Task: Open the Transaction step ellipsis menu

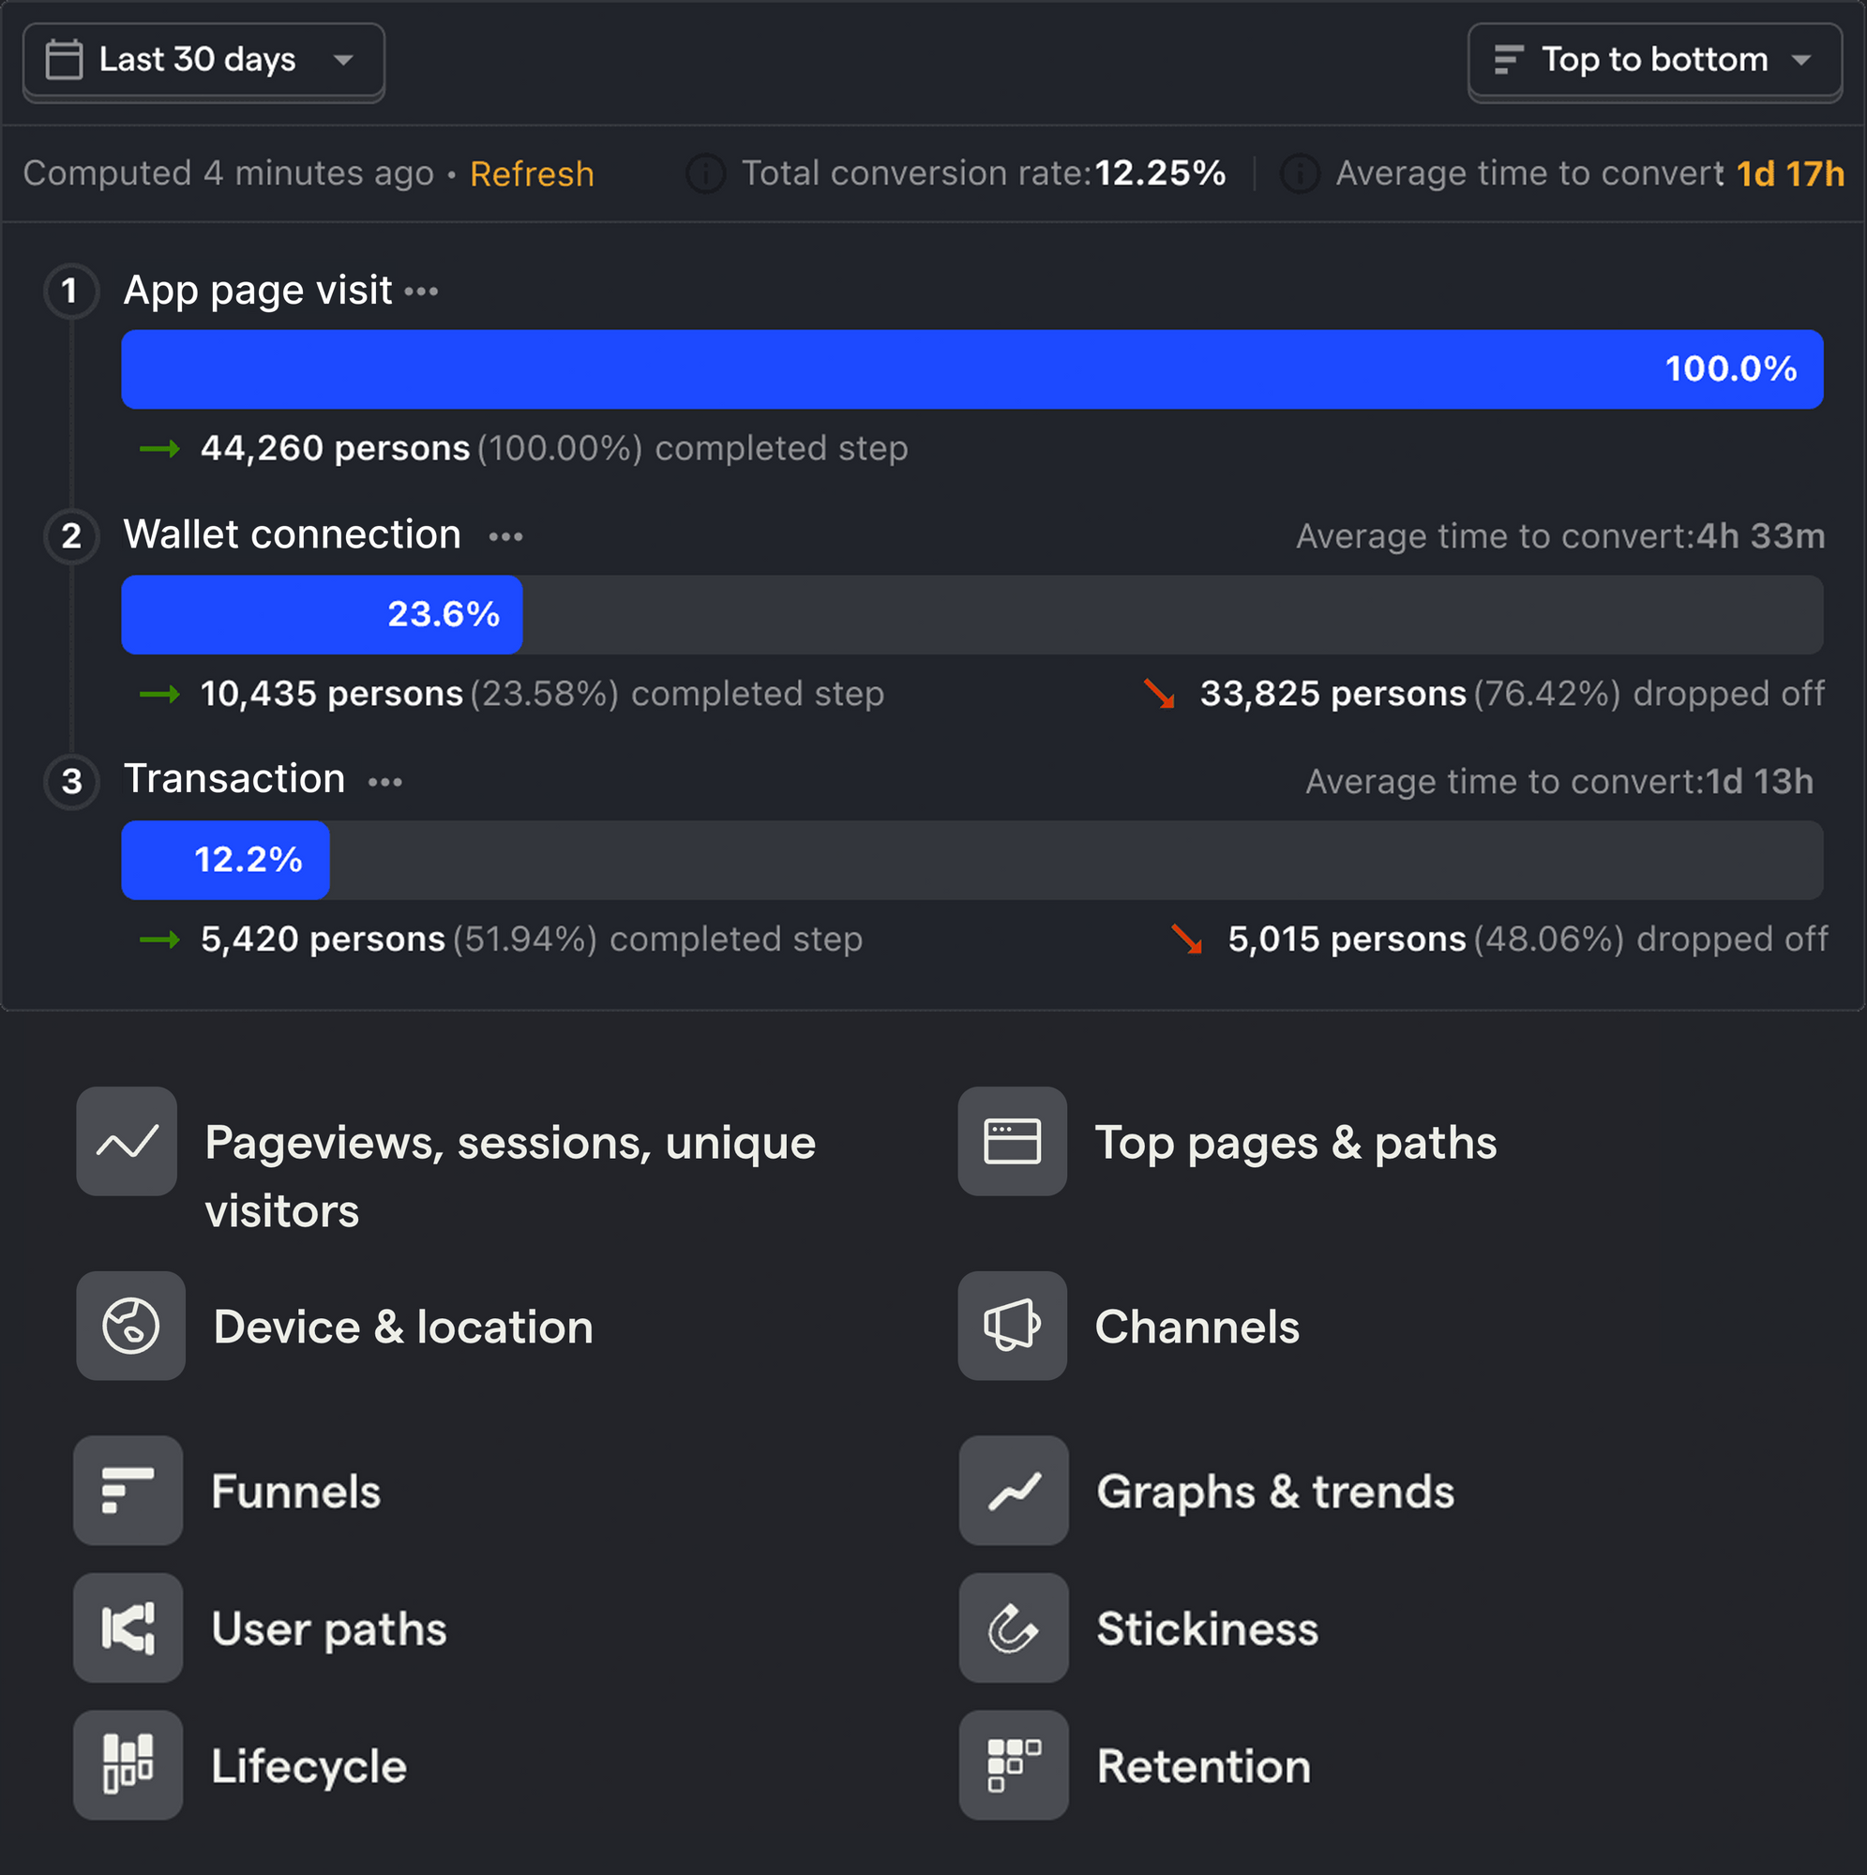Action: pyautogui.click(x=385, y=781)
